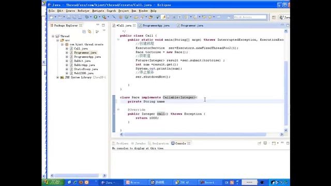Click the Run external tools icon

[x=104, y=17]
